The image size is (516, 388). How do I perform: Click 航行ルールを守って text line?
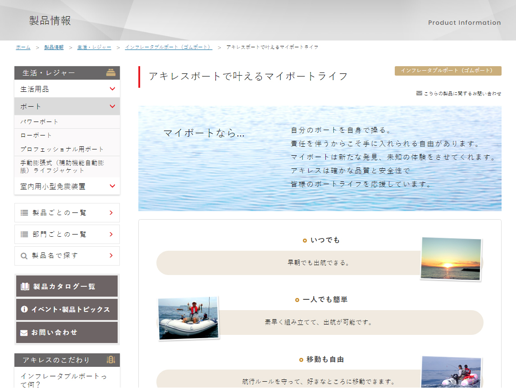pyautogui.click(x=319, y=381)
